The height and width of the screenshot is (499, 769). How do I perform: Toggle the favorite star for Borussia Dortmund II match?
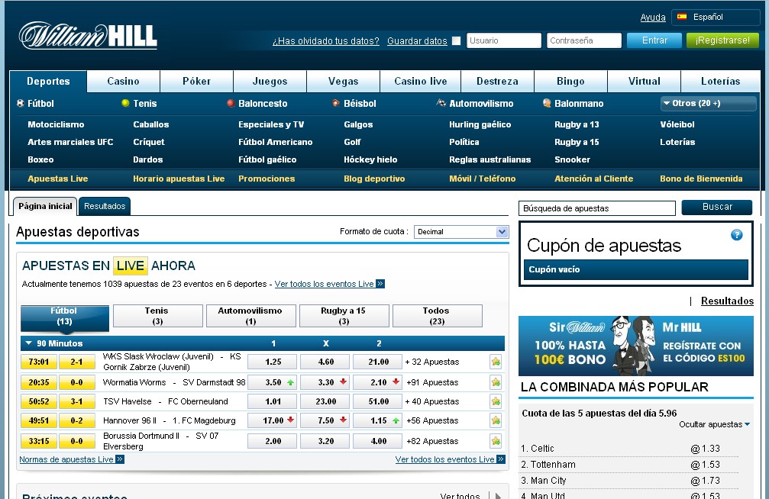pyautogui.click(x=496, y=441)
